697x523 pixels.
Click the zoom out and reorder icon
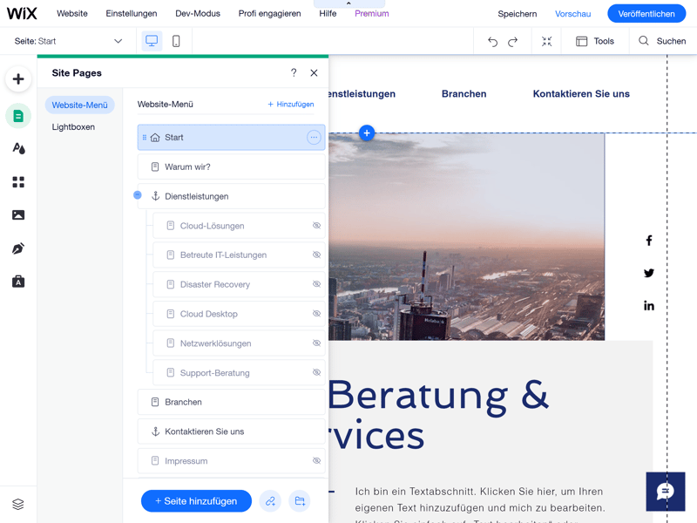pos(547,41)
